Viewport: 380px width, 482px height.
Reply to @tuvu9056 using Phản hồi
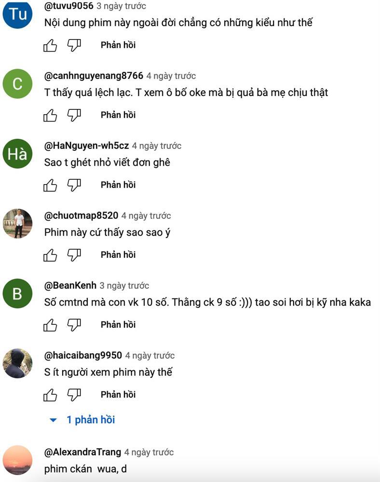pos(118,45)
